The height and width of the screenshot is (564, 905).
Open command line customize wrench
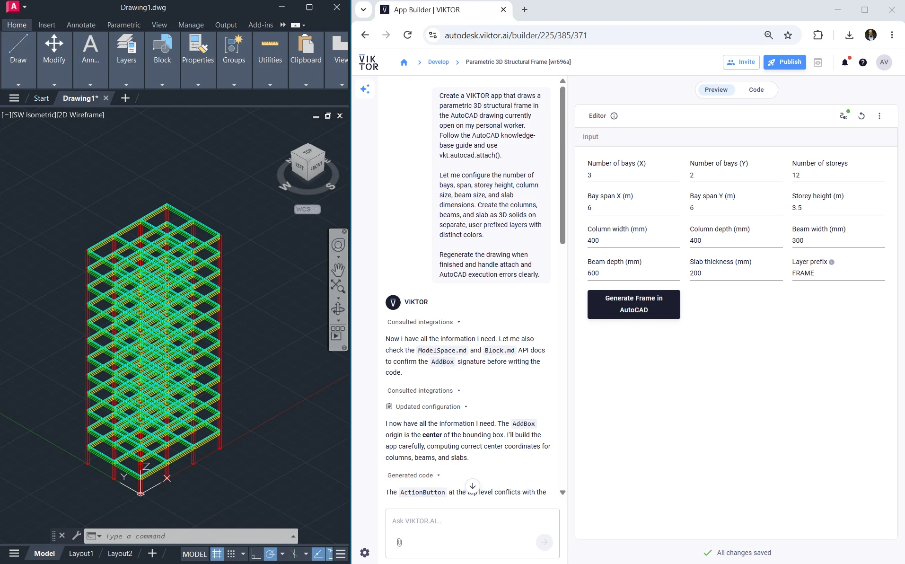point(77,536)
